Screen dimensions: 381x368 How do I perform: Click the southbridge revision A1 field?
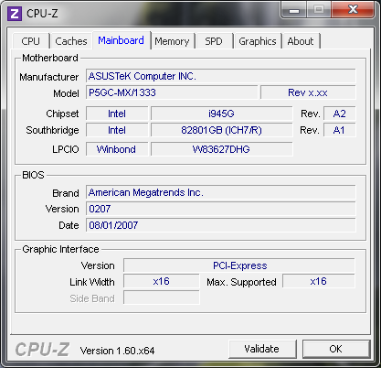pyautogui.click(x=339, y=130)
